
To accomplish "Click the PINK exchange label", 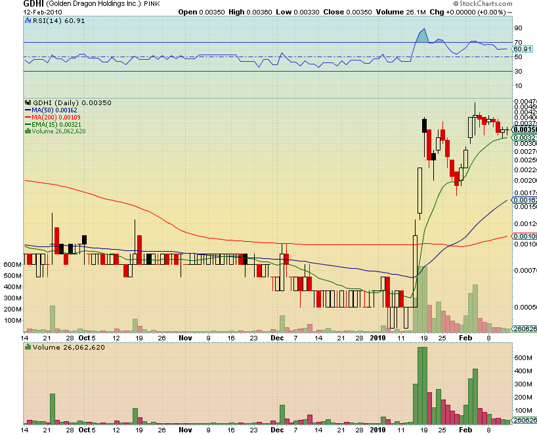I will coord(152,4).
